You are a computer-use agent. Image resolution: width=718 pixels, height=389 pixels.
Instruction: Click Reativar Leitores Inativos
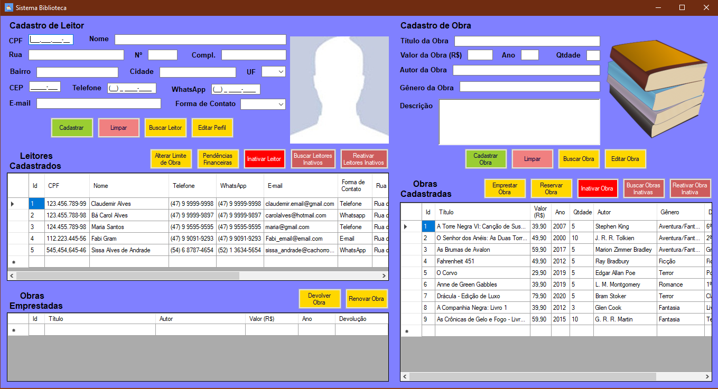[364, 159]
